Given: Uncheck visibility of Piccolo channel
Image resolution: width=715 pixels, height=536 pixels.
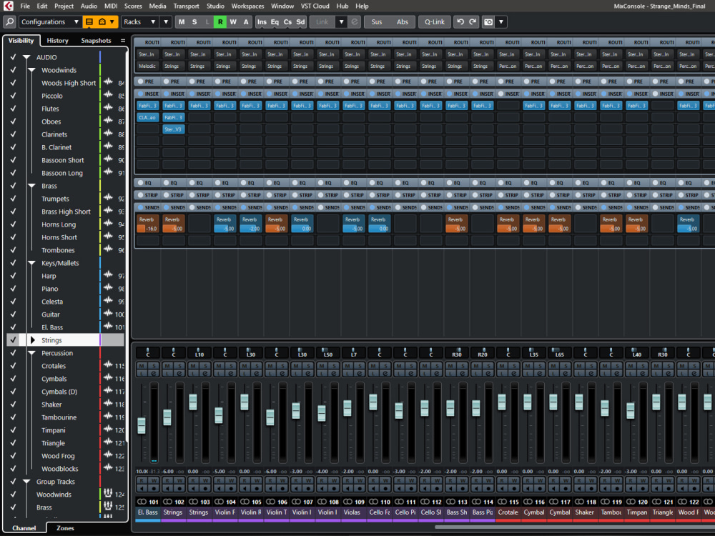Looking at the screenshot, I should [x=13, y=96].
